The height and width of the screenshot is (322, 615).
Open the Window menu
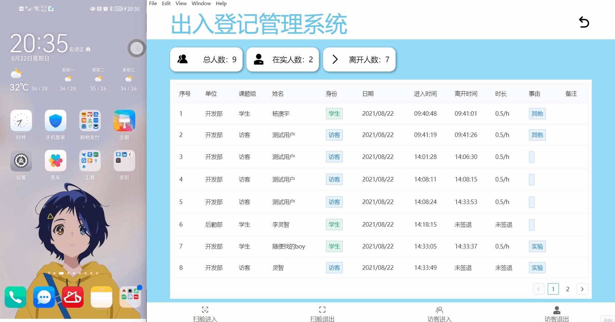(x=201, y=3)
